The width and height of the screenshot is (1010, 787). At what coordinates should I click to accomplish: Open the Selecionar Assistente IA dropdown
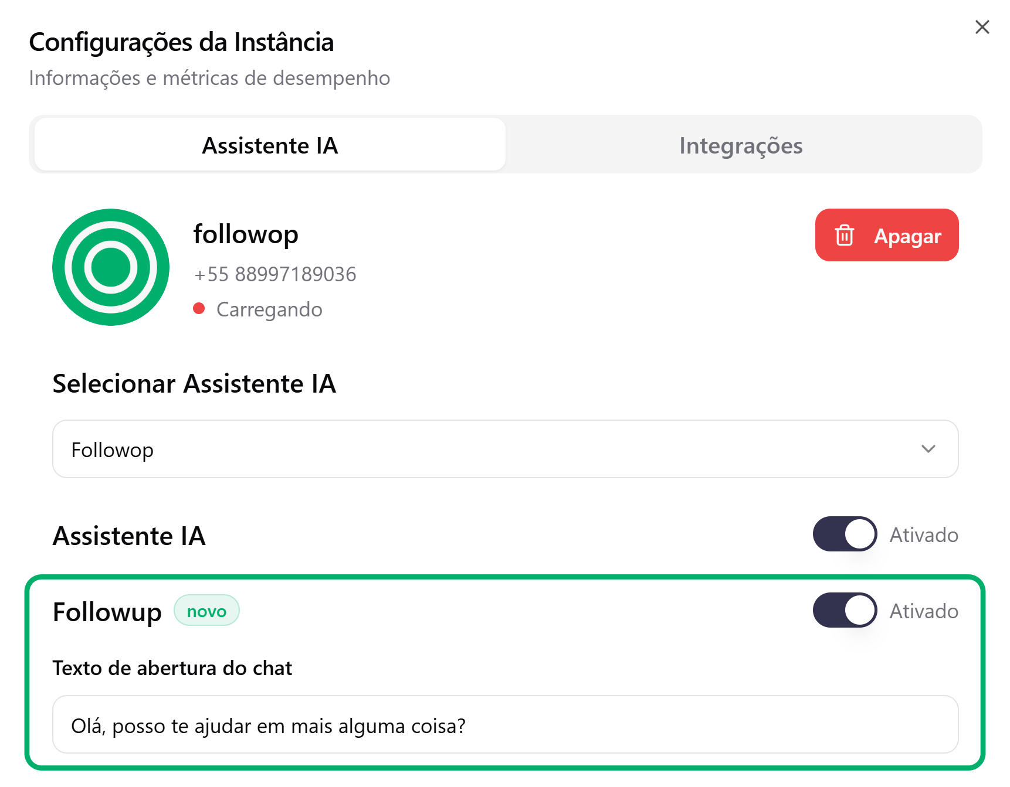pyautogui.click(x=504, y=449)
